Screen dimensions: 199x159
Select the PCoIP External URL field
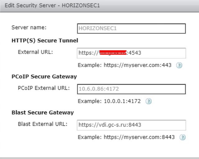pyautogui.click(x=131, y=89)
